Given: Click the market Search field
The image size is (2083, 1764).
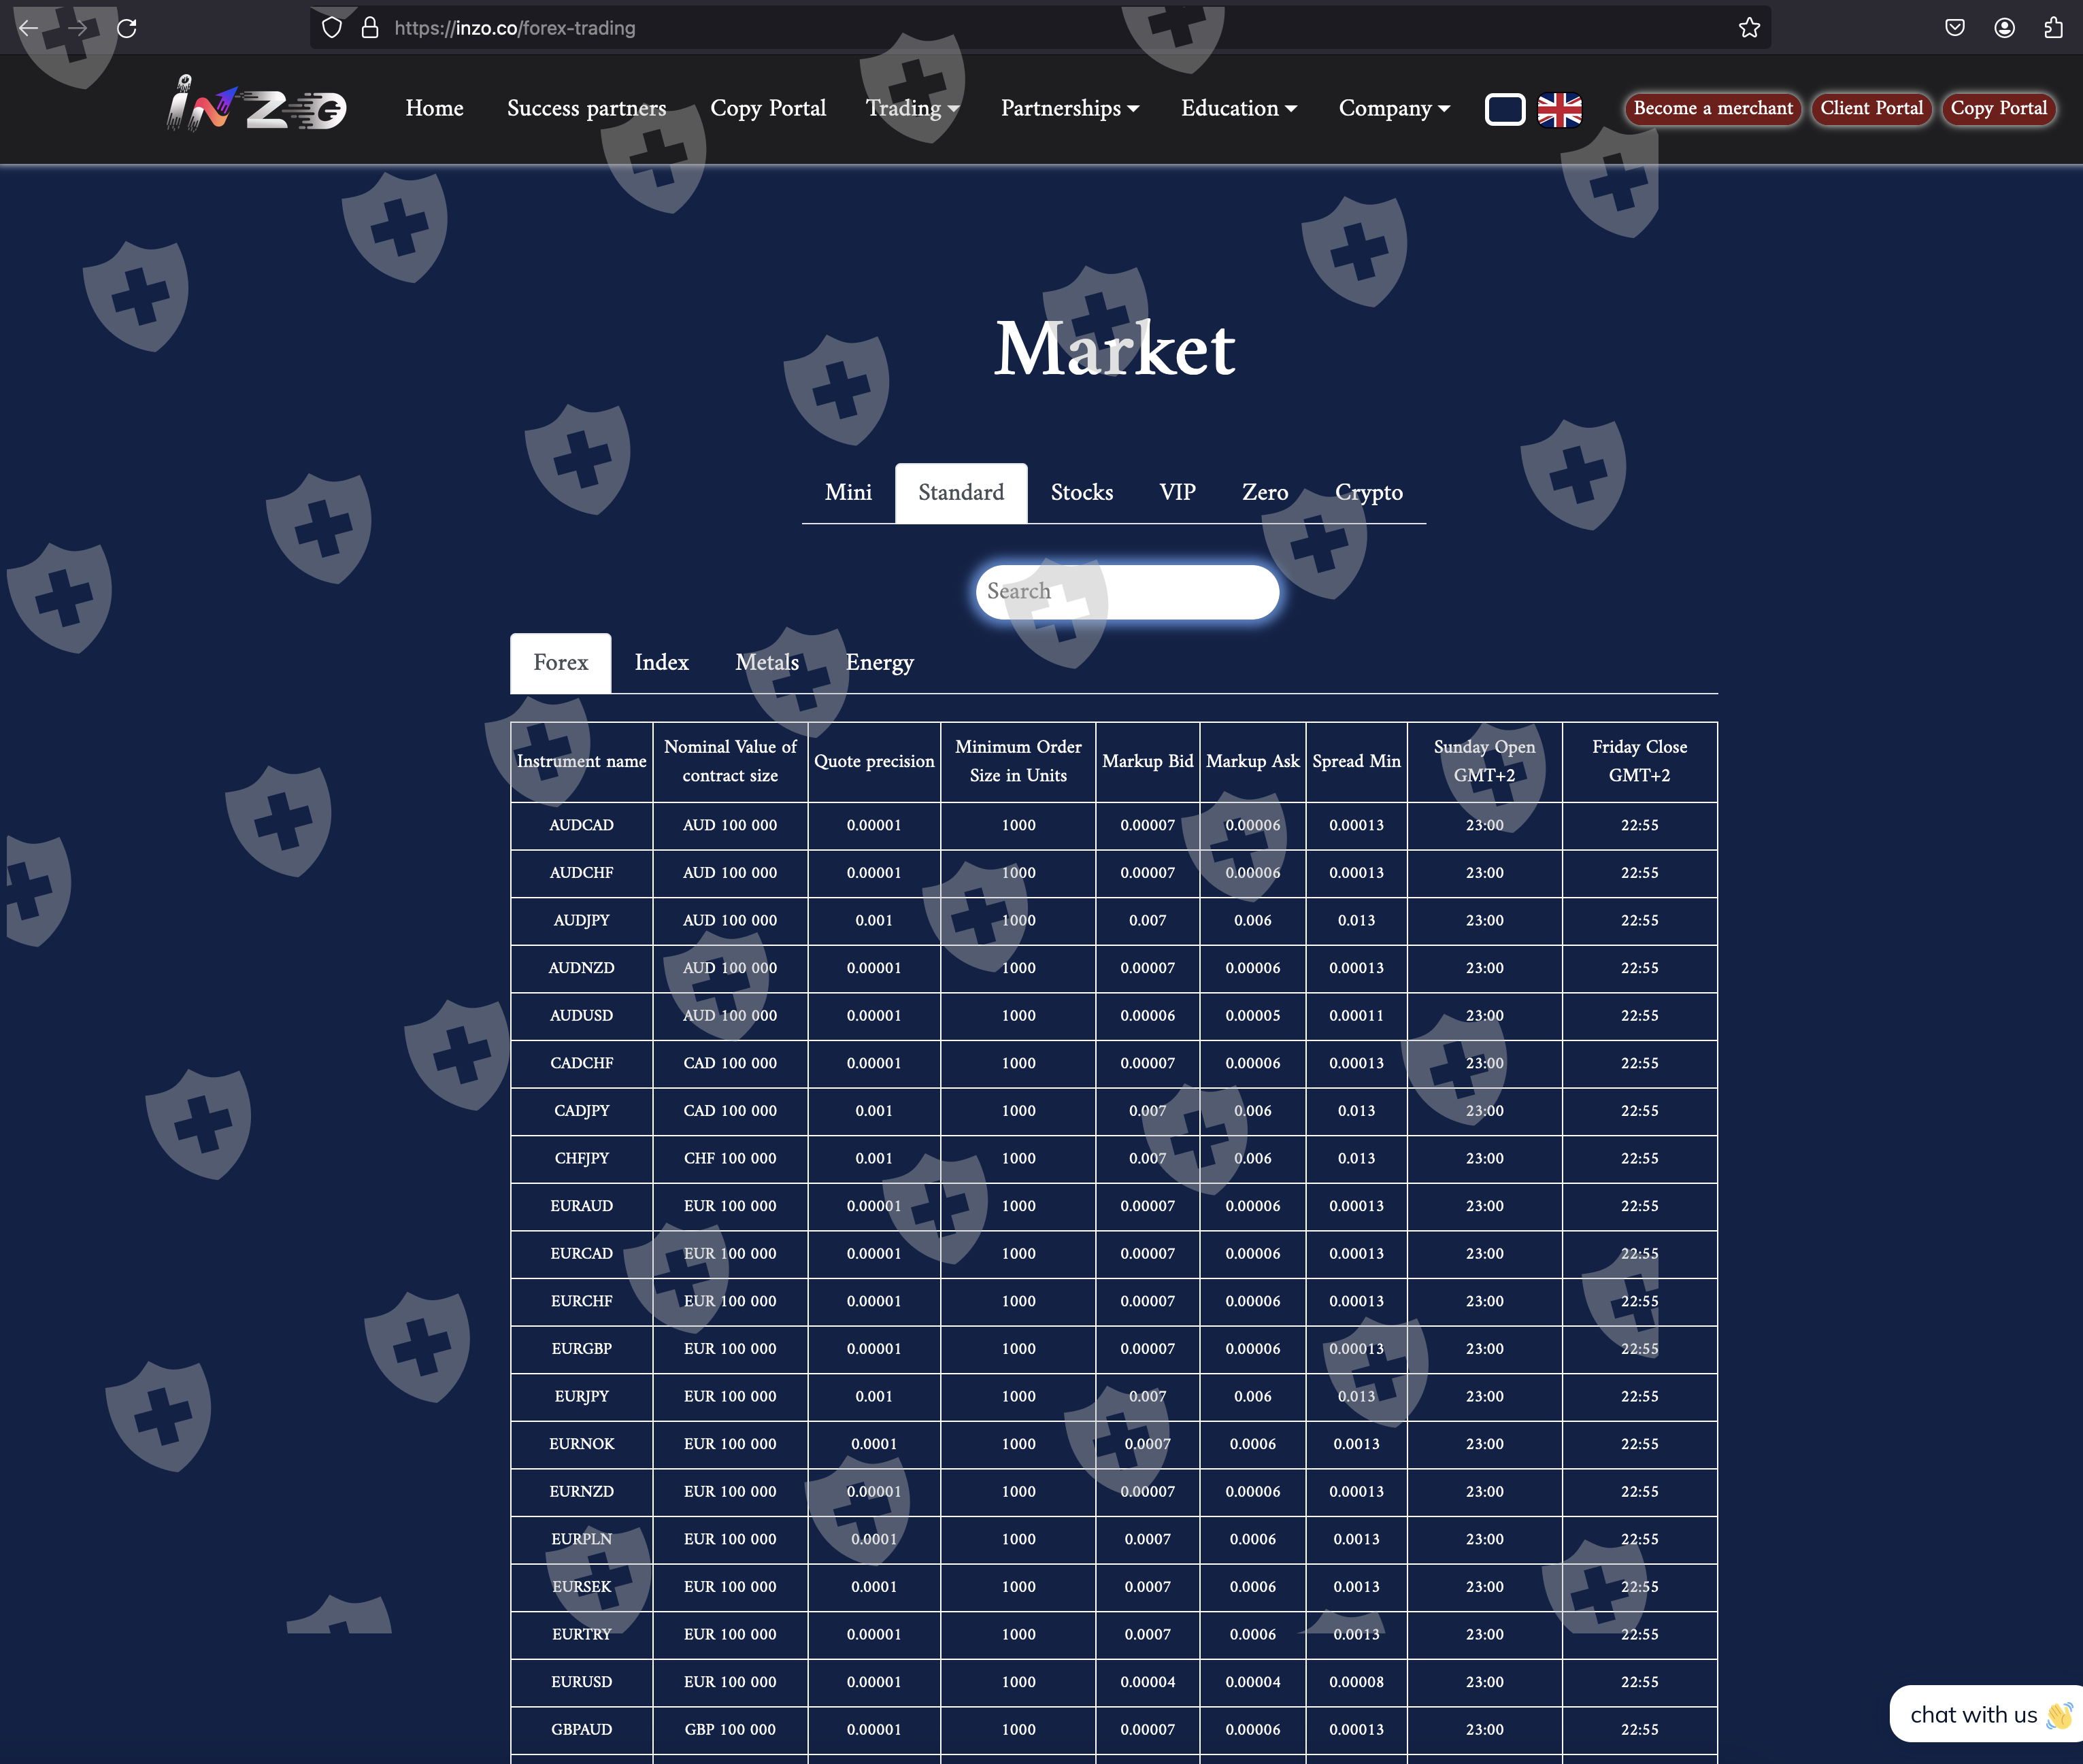Looking at the screenshot, I should [x=1127, y=591].
